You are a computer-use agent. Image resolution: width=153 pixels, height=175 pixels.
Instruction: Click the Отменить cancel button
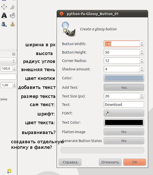[x=110, y=162]
